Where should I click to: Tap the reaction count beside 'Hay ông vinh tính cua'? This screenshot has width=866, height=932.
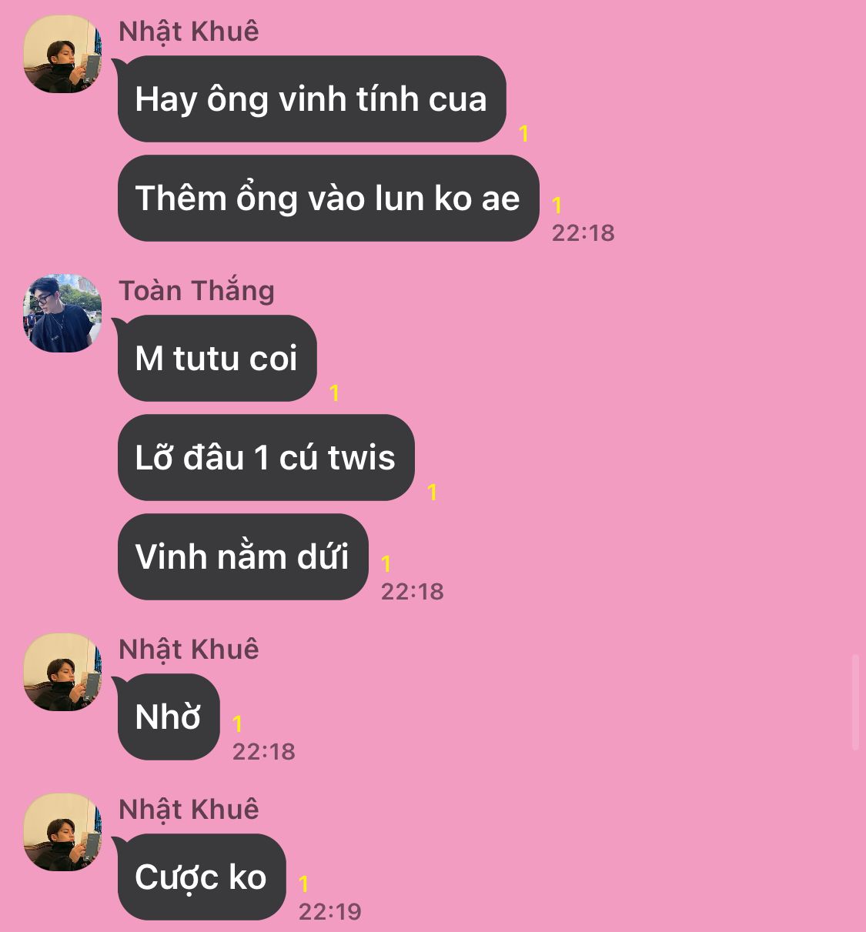point(524,134)
